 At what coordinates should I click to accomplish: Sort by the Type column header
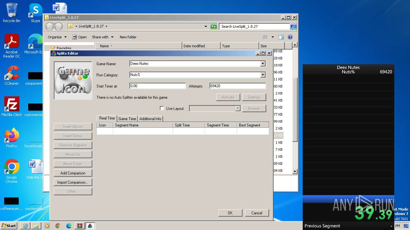pyautogui.click(x=240, y=46)
